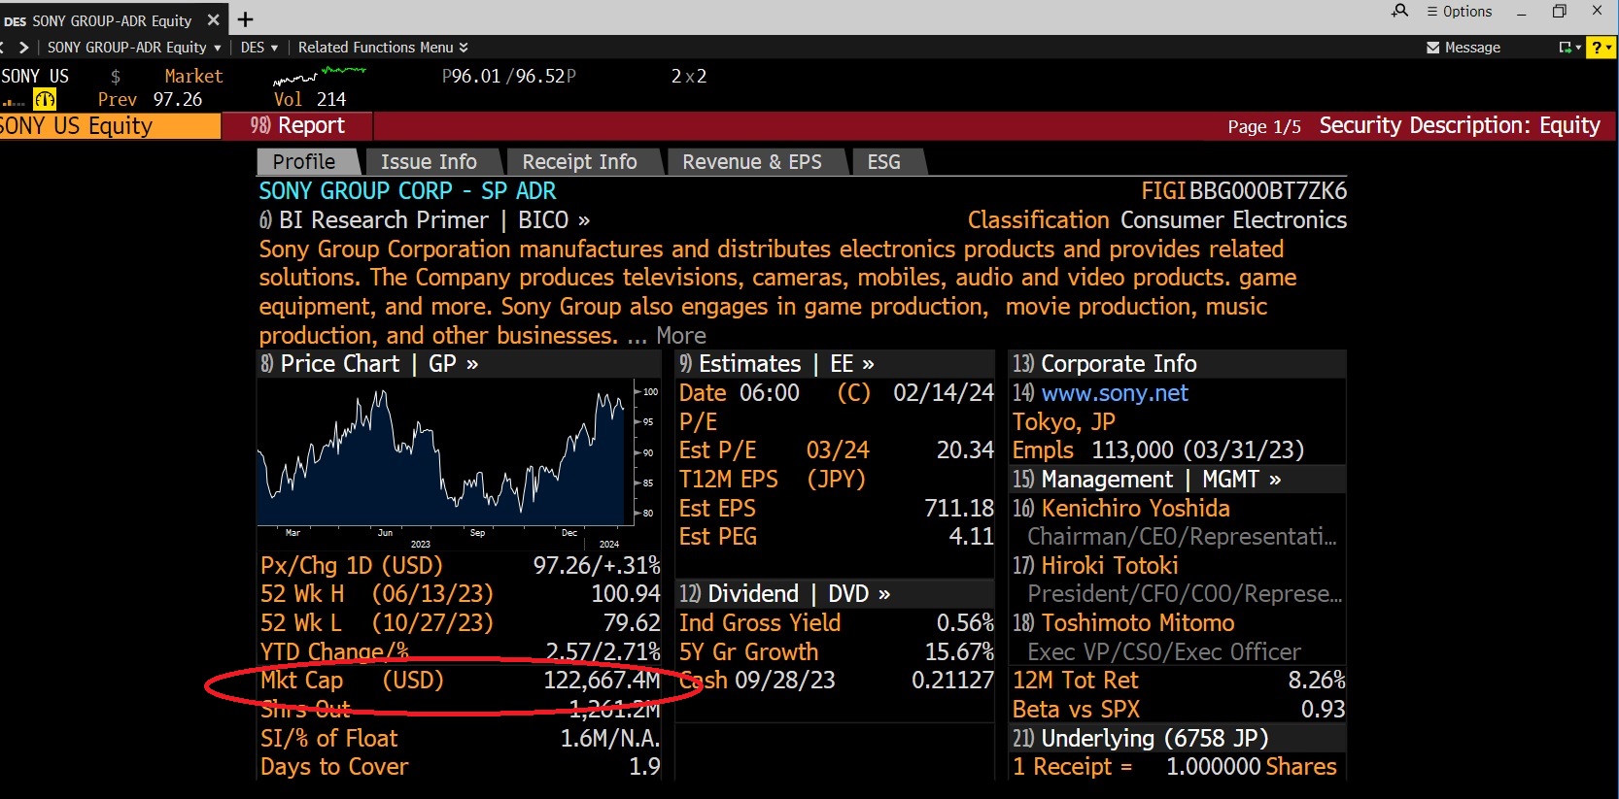
Task: Click the yellow gauge icon under SONY US
Action: click(45, 99)
